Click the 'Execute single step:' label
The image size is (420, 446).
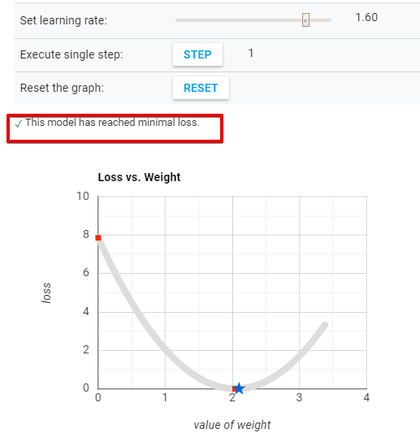click(x=71, y=54)
